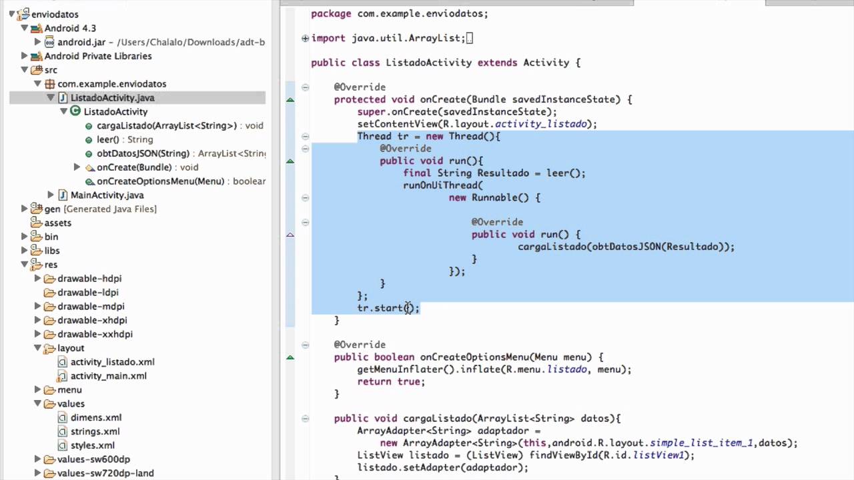Click "runOnUiThread(" in the editor
This screenshot has width=854, height=480.
pyautogui.click(x=443, y=185)
